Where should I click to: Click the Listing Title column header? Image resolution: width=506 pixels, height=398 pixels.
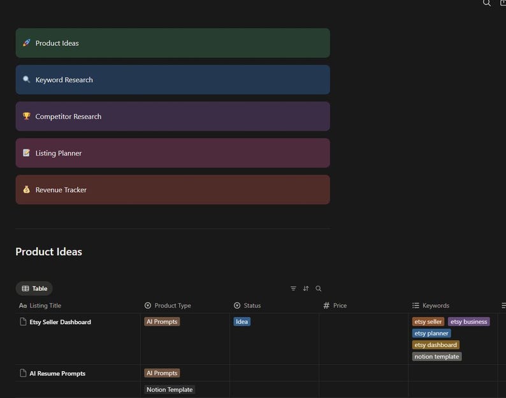click(x=78, y=306)
